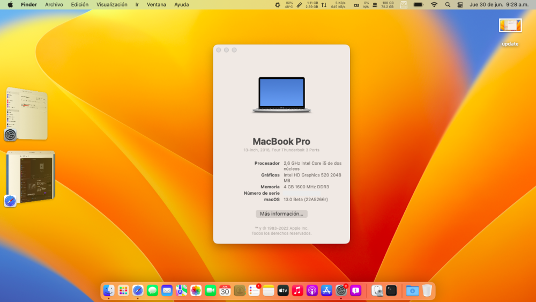Image resolution: width=536 pixels, height=302 pixels.
Task: Click the MacBook Pro laptop image
Action: [281, 95]
